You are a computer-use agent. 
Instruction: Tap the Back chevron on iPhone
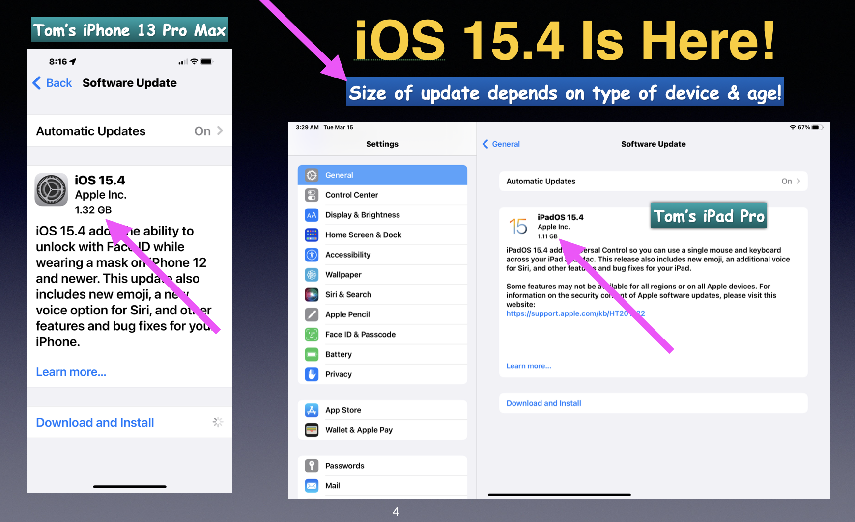click(37, 83)
